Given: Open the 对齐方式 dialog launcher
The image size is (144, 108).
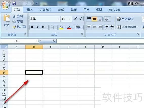Looking at the screenshot, I should (138, 34).
